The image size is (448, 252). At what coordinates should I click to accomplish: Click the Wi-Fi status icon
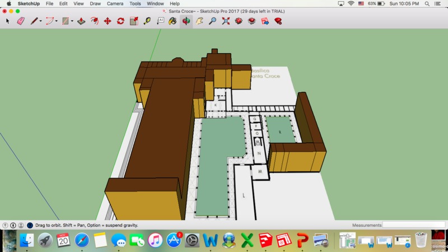[x=351, y=4]
